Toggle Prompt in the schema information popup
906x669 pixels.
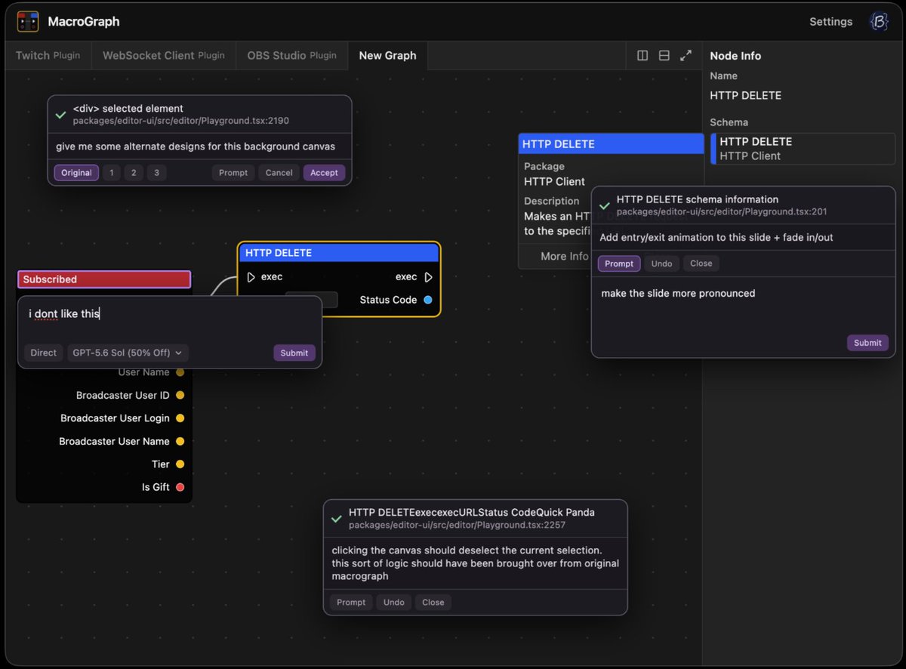click(x=619, y=264)
